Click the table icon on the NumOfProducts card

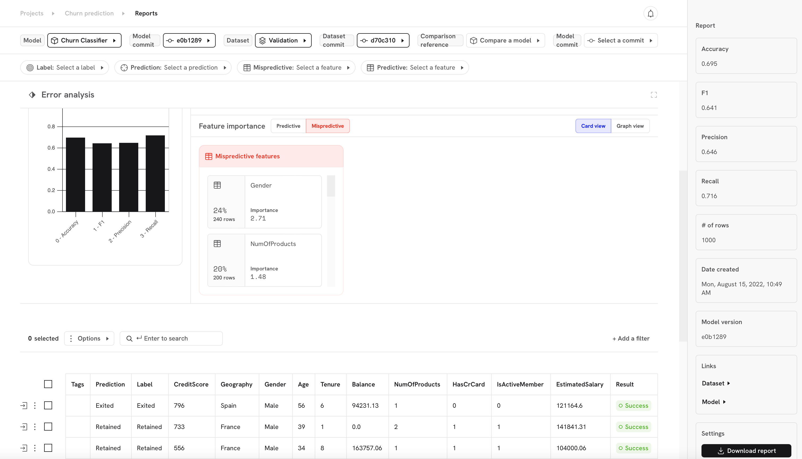click(217, 244)
